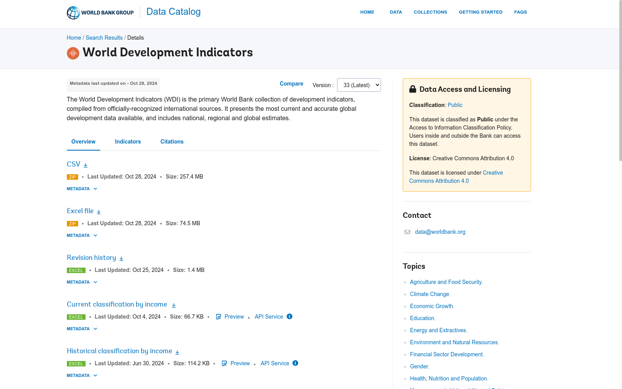
Task: Download Historical classification by income file
Action: point(177,351)
